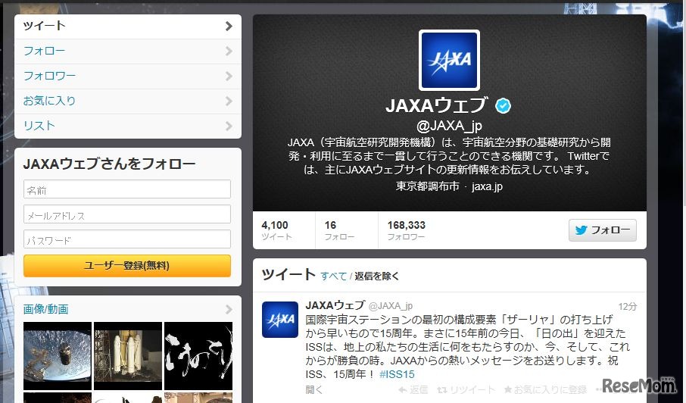Click the blue verified badge icon
The image size is (686, 403).
point(503,105)
